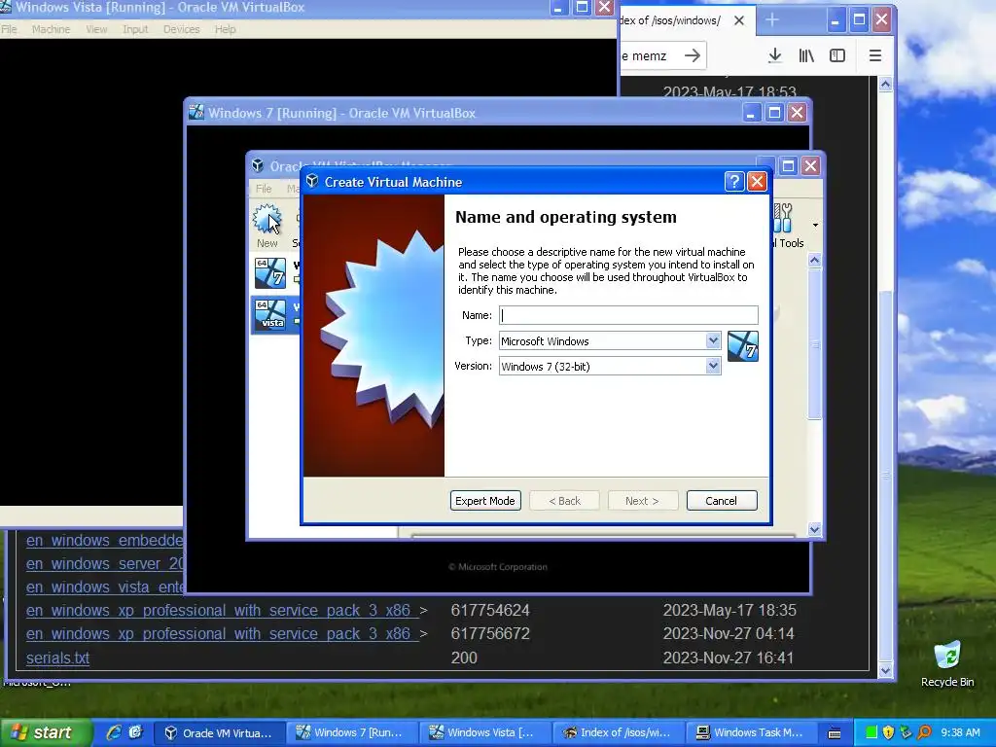
Task: Click the keyboard icon on the taskbar
Action: pos(835,733)
